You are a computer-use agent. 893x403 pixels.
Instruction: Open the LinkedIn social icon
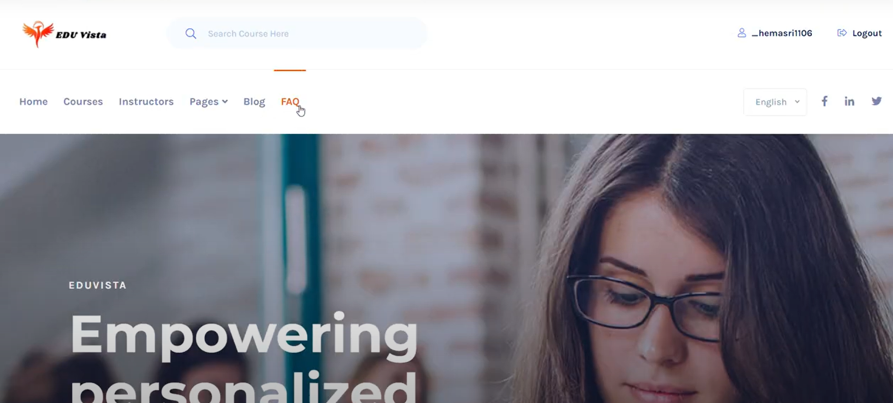849,101
